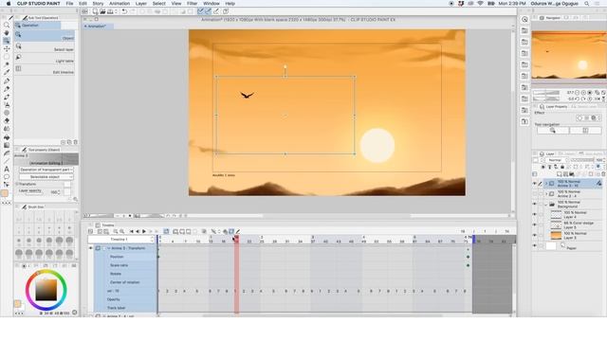Screen dimensions: 607x341
Task: Open the Filter menu
Action: coord(192,4)
